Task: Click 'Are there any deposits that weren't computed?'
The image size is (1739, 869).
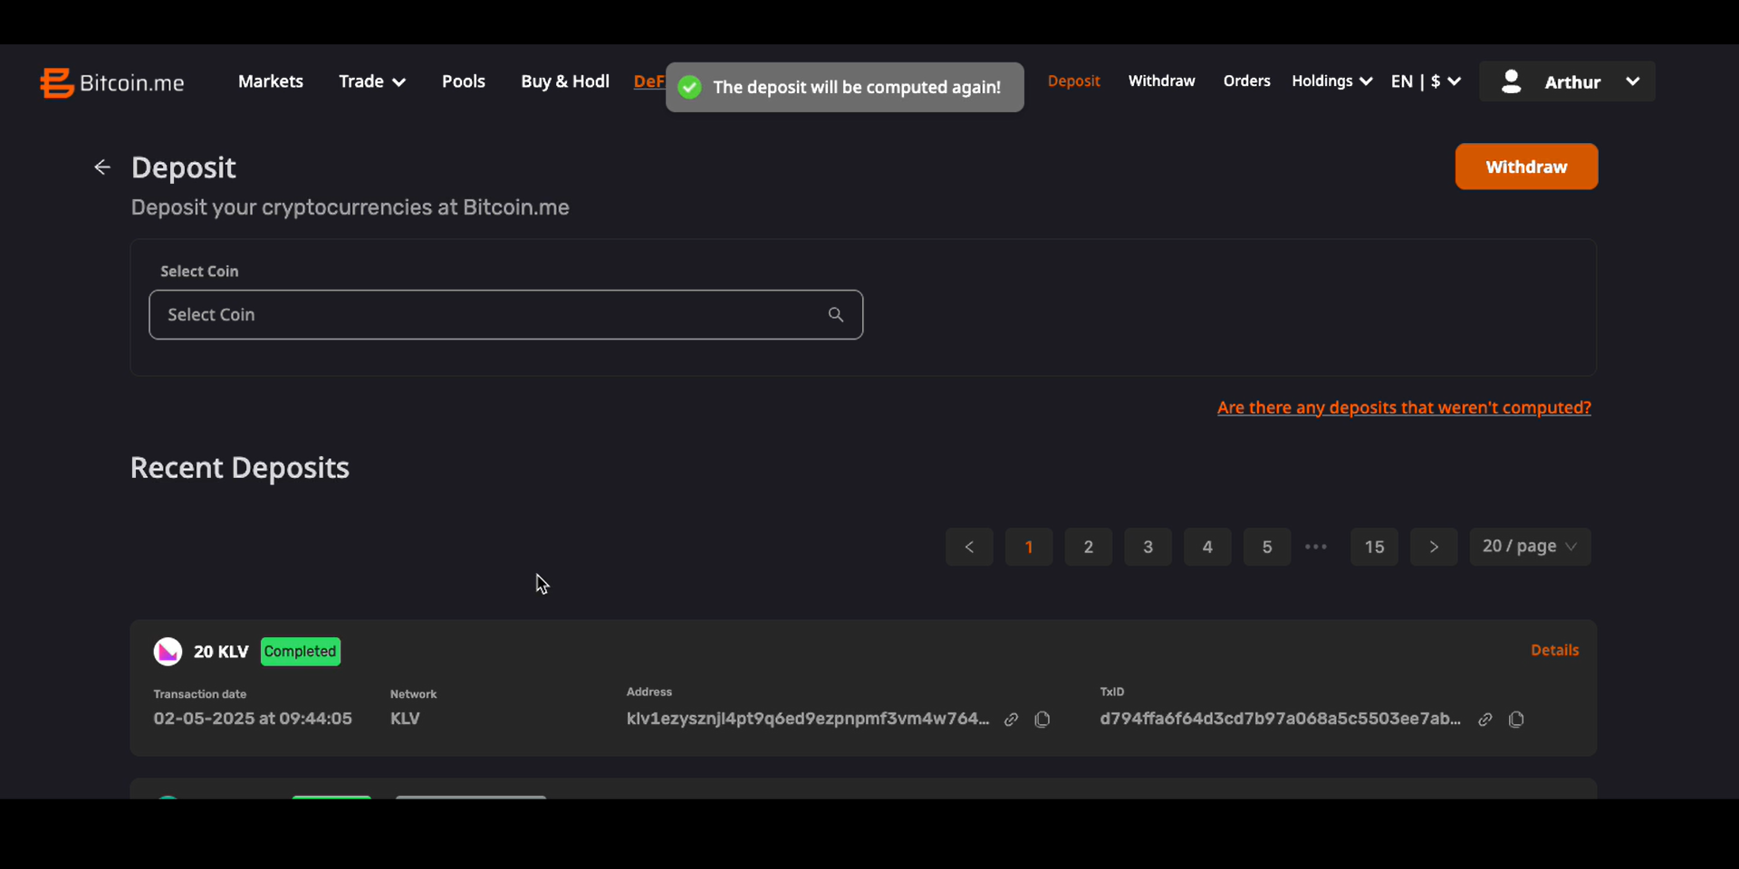Action: coord(1404,408)
